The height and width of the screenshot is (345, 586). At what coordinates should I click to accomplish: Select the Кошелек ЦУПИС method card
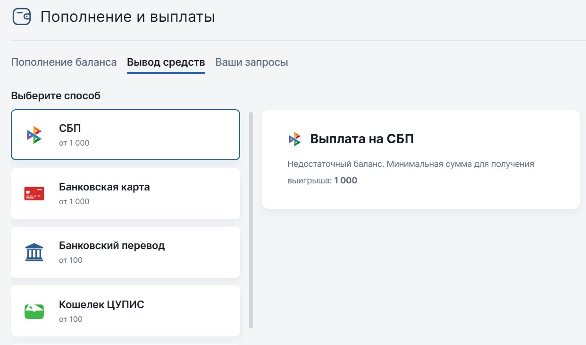(x=126, y=310)
